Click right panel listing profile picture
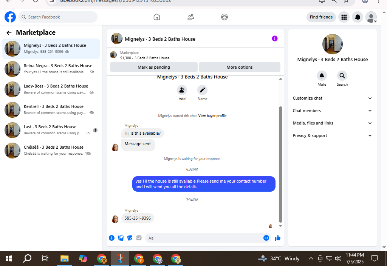Image resolution: width=387 pixels, height=266 pixels. coord(332,44)
